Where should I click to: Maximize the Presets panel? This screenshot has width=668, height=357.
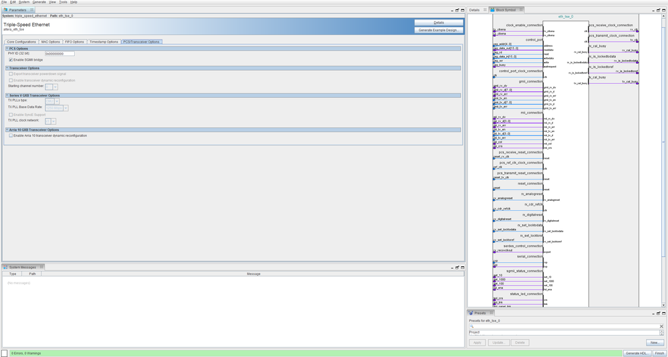point(664,313)
